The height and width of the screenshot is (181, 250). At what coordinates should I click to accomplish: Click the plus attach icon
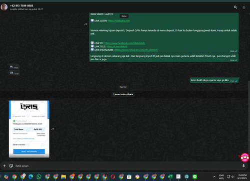pos(4,166)
